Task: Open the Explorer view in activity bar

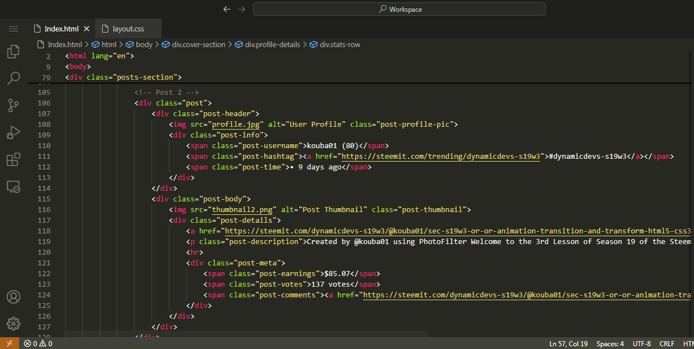Action: 13,52
